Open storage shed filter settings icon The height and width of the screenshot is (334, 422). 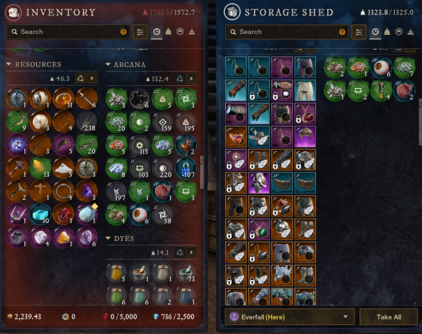[x=359, y=32]
